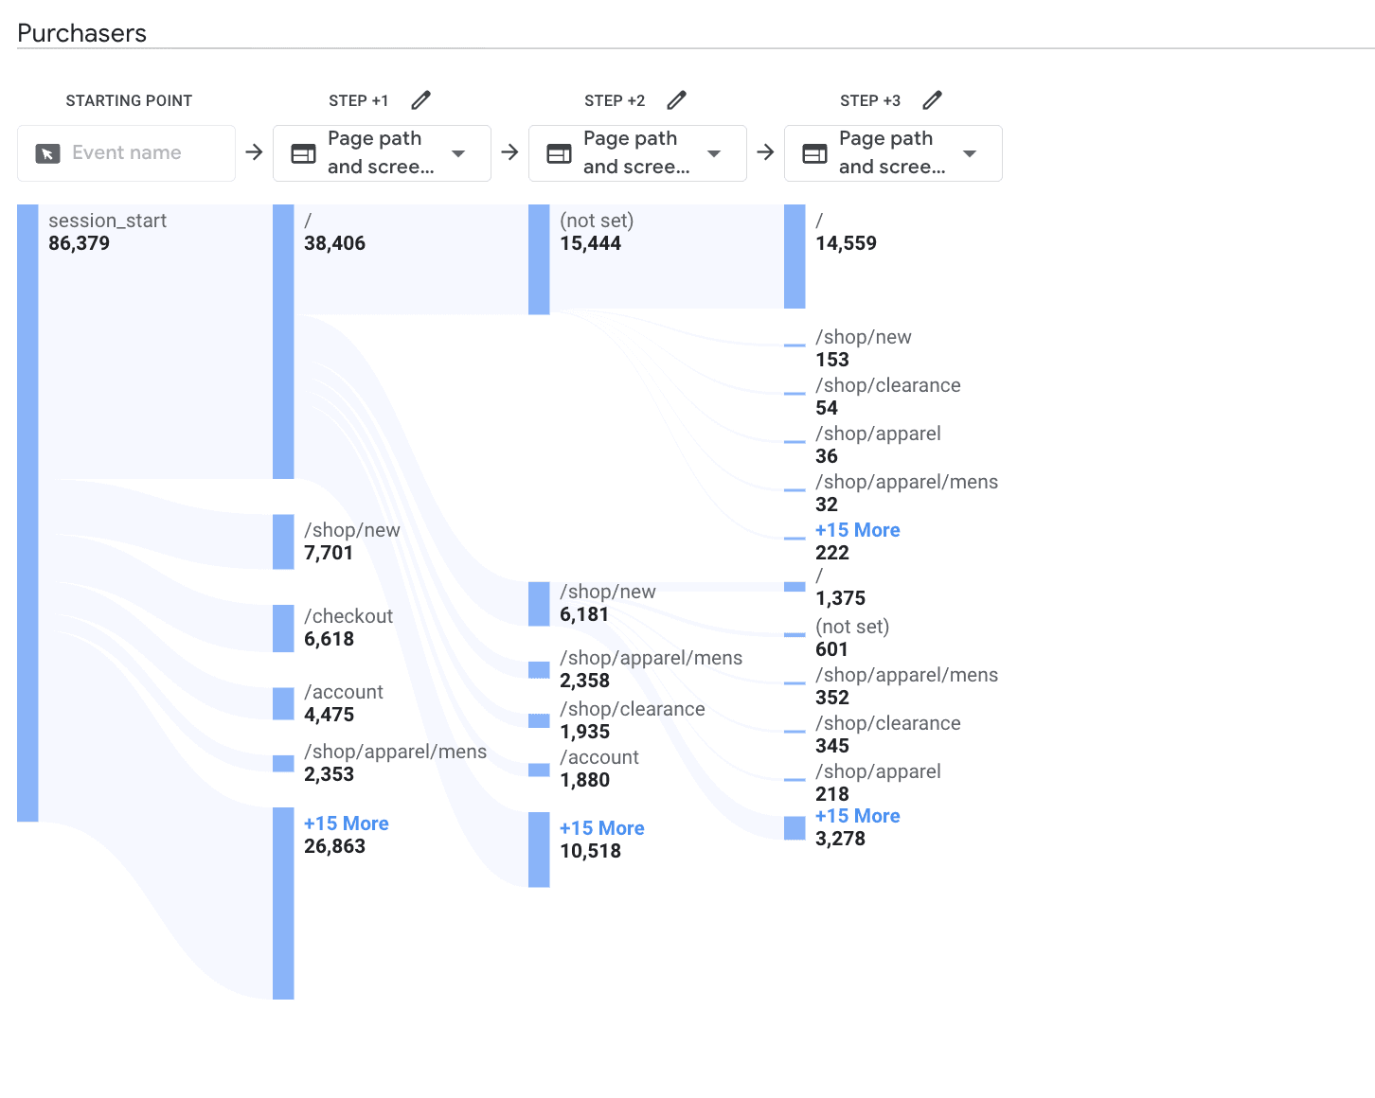This screenshot has width=1375, height=1098.
Task: Click the / node with 14,559 in Step +3
Action: (x=795, y=256)
